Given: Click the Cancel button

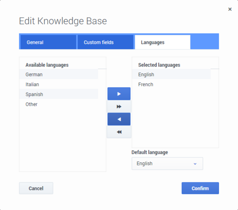Looking at the screenshot, I should tap(36, 188).
